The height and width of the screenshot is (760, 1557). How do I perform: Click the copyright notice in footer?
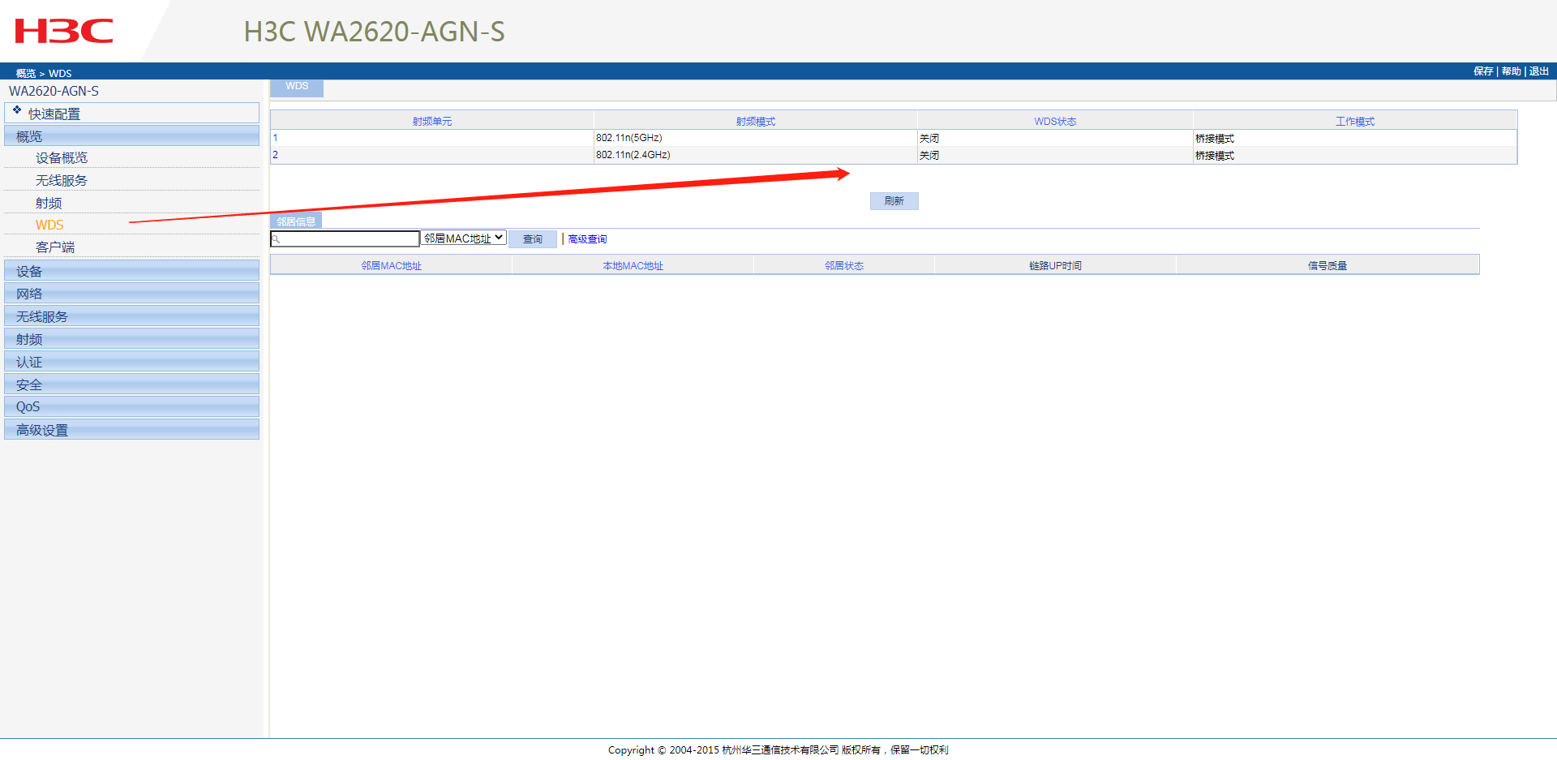[778, 750]
